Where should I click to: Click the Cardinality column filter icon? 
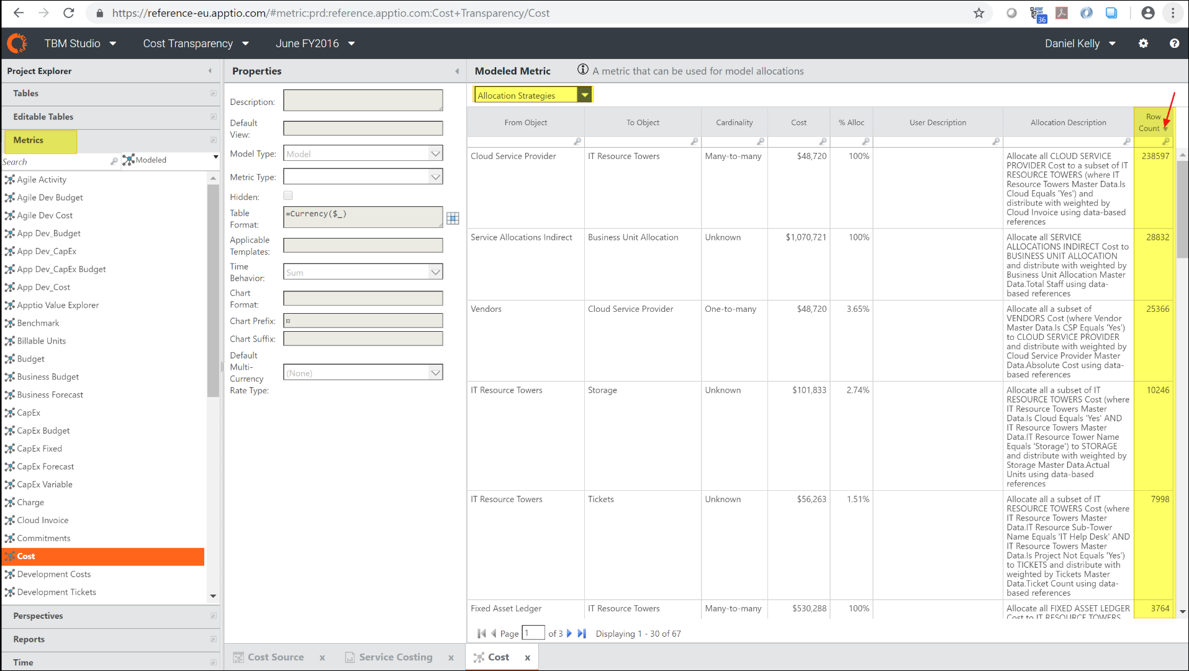pos(761,142)
